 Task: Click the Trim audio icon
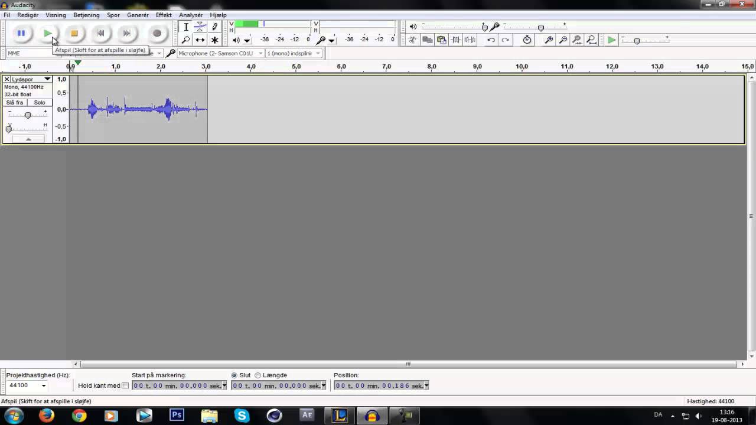(455, 40)
